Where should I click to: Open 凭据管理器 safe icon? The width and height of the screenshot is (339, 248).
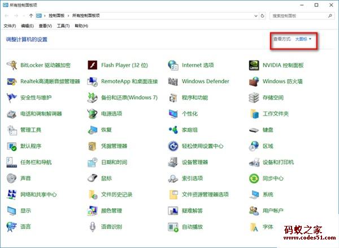pos(93,146)
